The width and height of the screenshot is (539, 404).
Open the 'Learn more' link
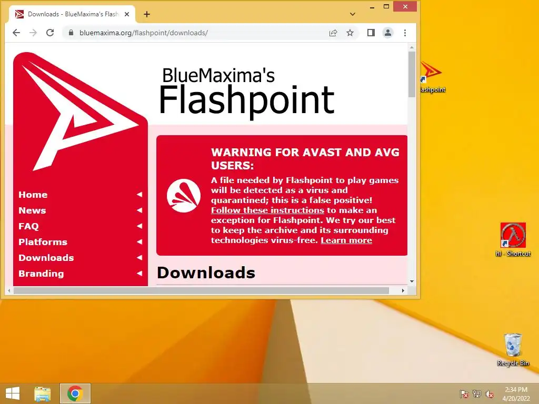point(346,240)
